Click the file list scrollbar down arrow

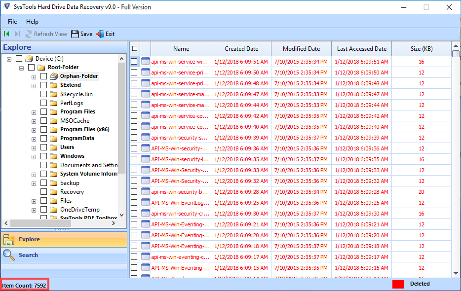[x=456, y=273]
